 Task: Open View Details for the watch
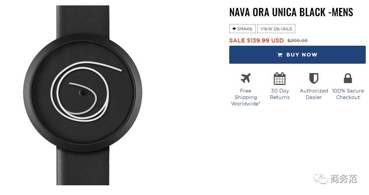coord(276,29)
